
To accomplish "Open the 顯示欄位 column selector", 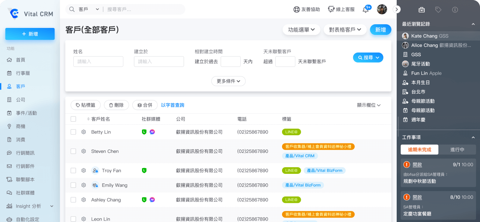I will [x=369, y=105].
